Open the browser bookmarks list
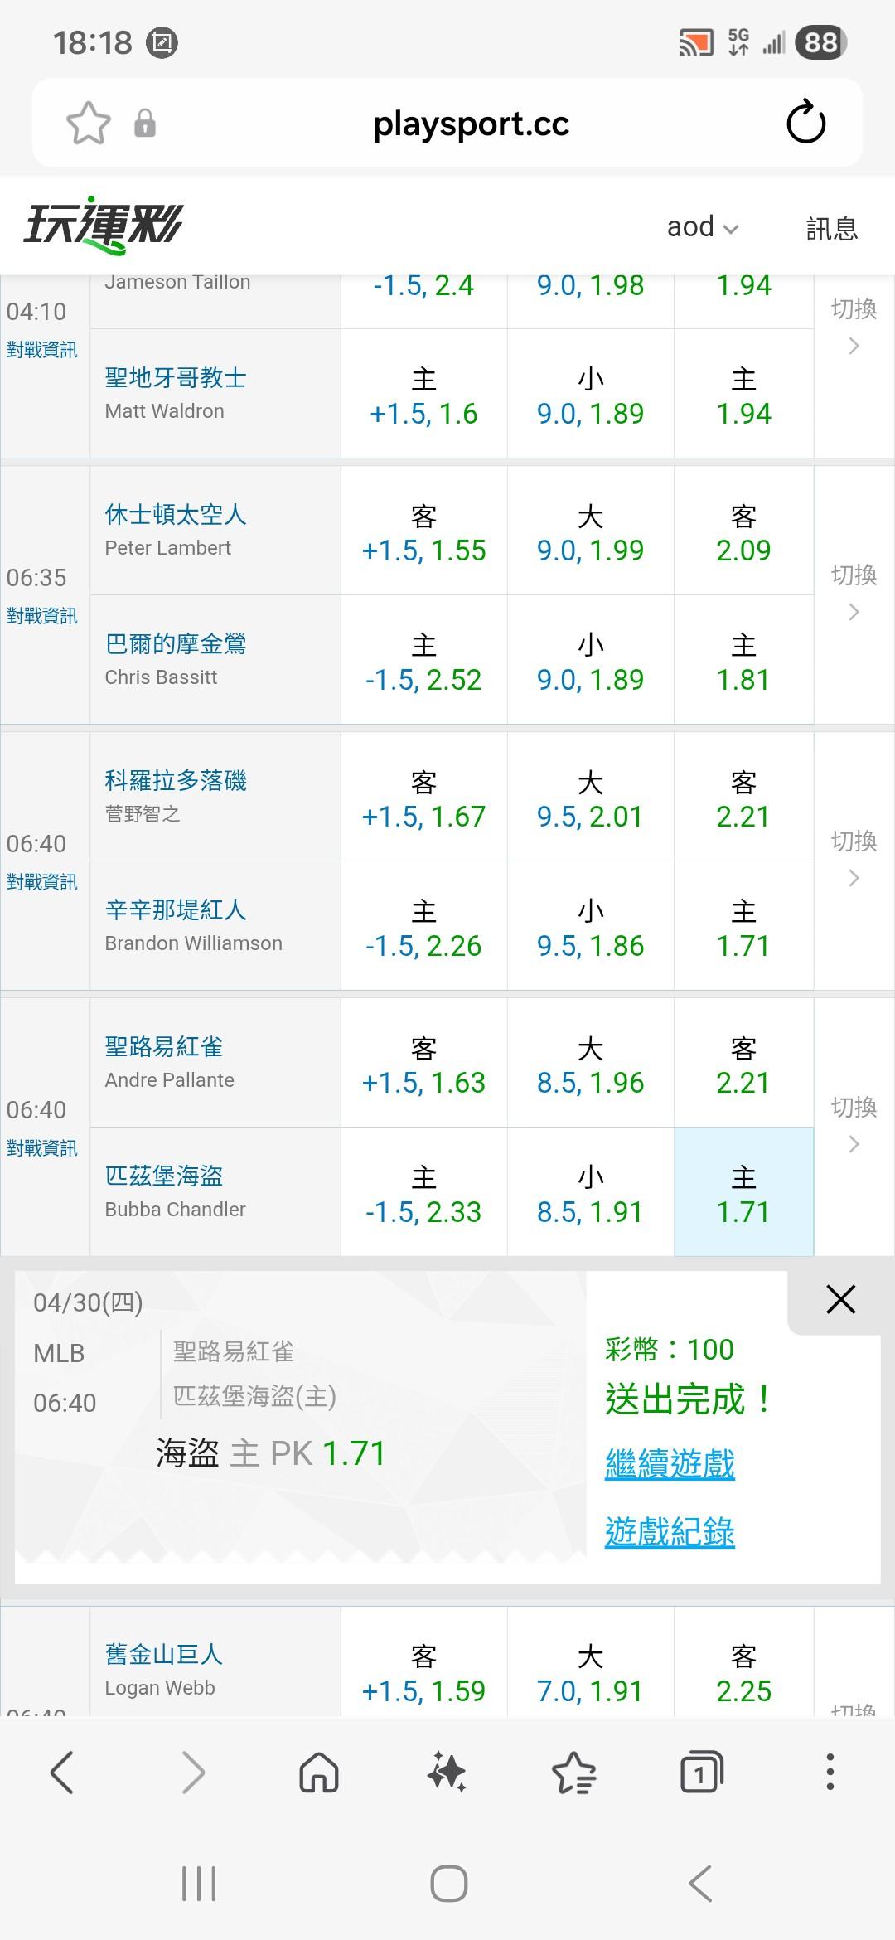The height and width of the screenshot is (1940, 895). point(573,1773)
